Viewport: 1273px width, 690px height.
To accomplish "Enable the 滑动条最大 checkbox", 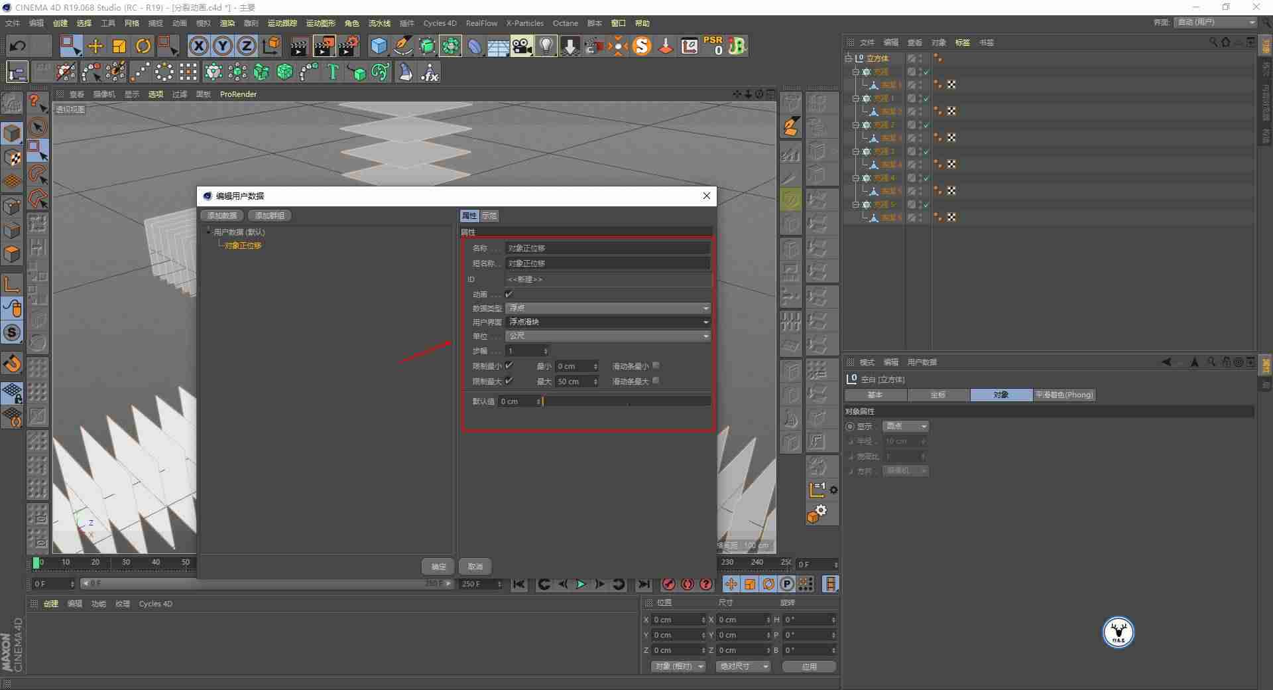I will coord(656,381).
